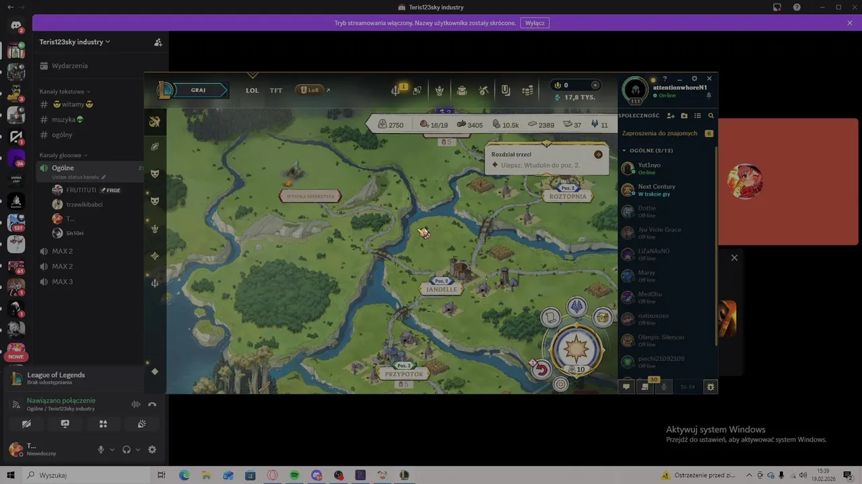The image size is (862, 484).
Task: Select the ROZTOPNIA town on map
Action: click(x=568, y=196)
